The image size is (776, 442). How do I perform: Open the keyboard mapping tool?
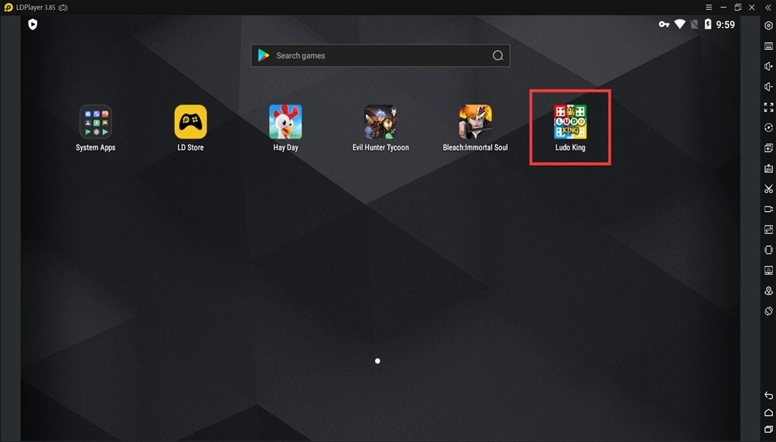pyautogui.click(x=768, y=46)
